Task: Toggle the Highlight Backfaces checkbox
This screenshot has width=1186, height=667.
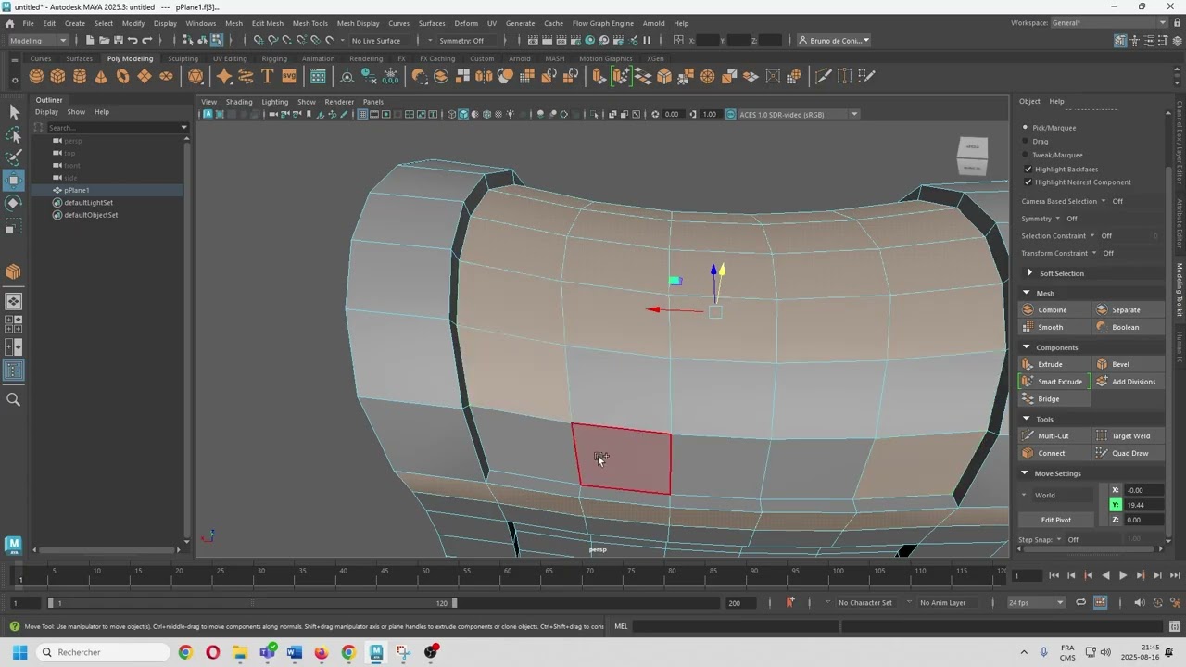Action: point(1028,170)
